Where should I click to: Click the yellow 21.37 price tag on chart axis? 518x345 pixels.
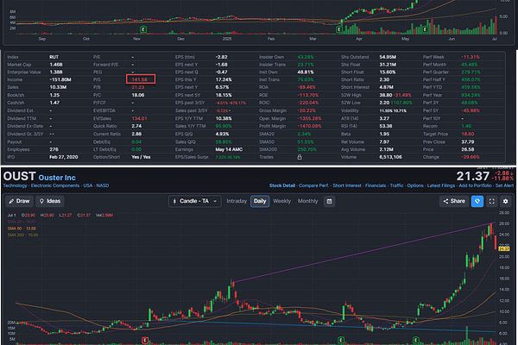[x=504, y=249]
